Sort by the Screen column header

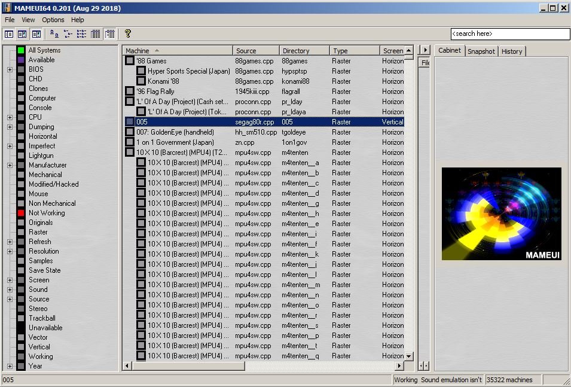click(392, 51)
